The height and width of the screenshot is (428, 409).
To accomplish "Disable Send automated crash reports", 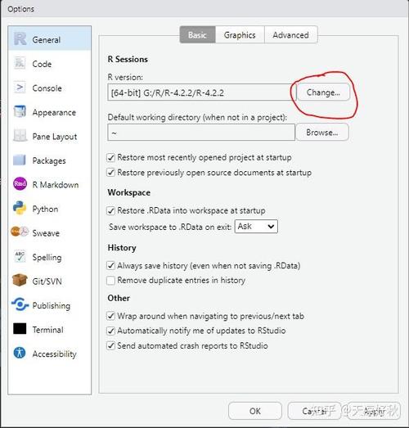I will tap(110, 346).
